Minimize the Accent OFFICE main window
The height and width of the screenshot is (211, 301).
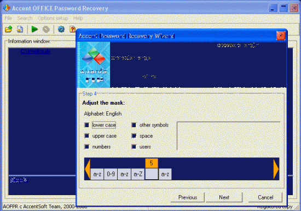[273, 8]
